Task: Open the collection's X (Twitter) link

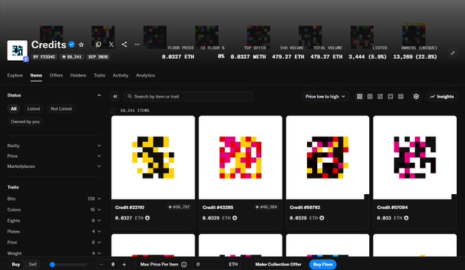Action: [111, 44]
